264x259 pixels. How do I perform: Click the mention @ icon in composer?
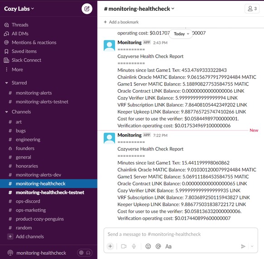[x=158, y=246]
